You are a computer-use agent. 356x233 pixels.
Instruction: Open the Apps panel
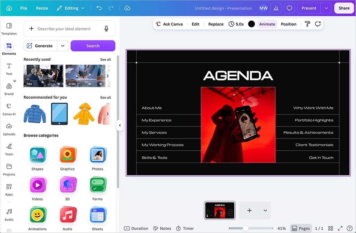(9, 190)
